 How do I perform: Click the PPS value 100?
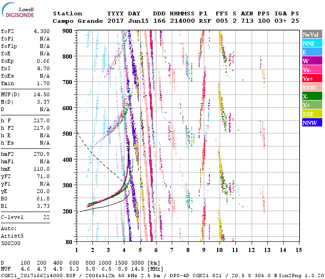click(x=264, y=21)
